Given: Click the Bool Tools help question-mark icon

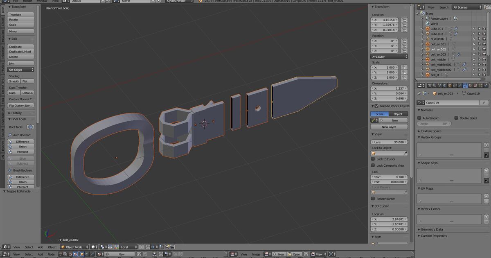Looking at the screenshot, I should tap(30, 127).
